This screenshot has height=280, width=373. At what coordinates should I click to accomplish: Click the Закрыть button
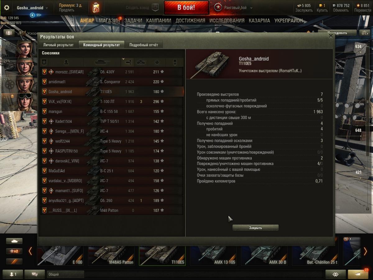tap(256, 228)
